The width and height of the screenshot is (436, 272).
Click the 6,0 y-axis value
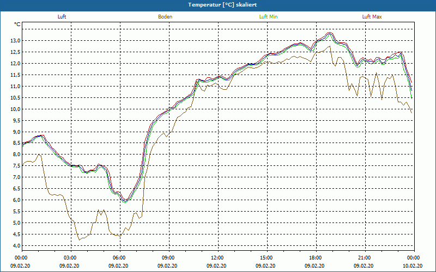tap(16, 200)
